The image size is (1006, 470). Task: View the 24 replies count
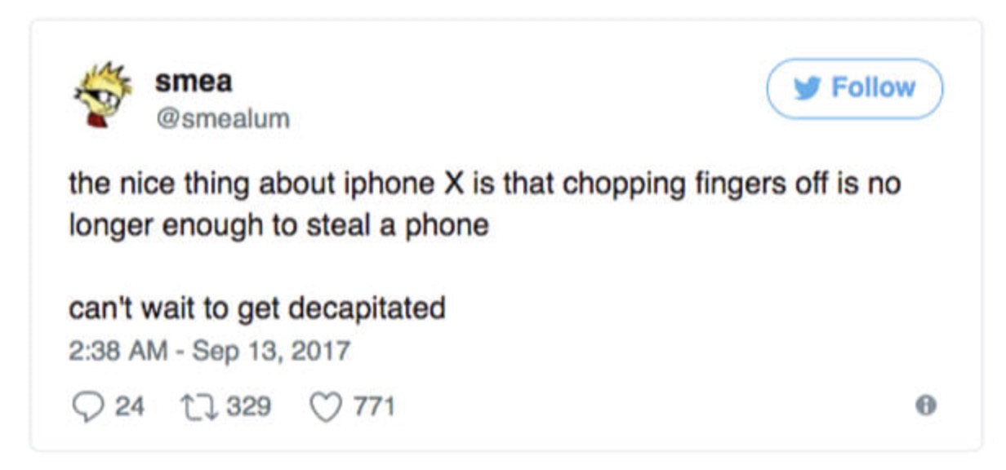pos(129,406)
